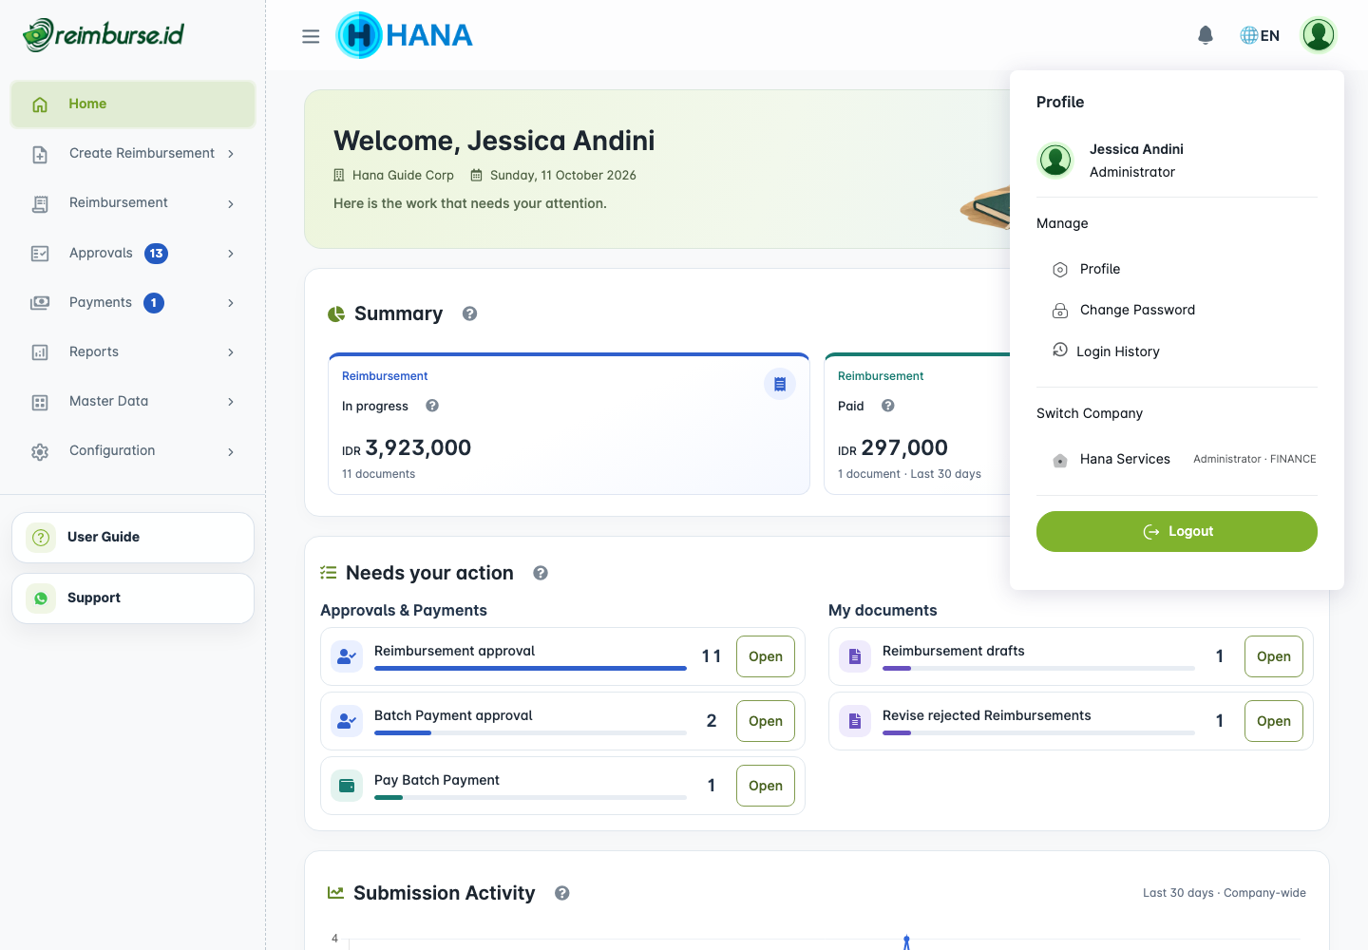1368x950 pixels.
Task: Click the globe language icon
Action: (1249, 35)
